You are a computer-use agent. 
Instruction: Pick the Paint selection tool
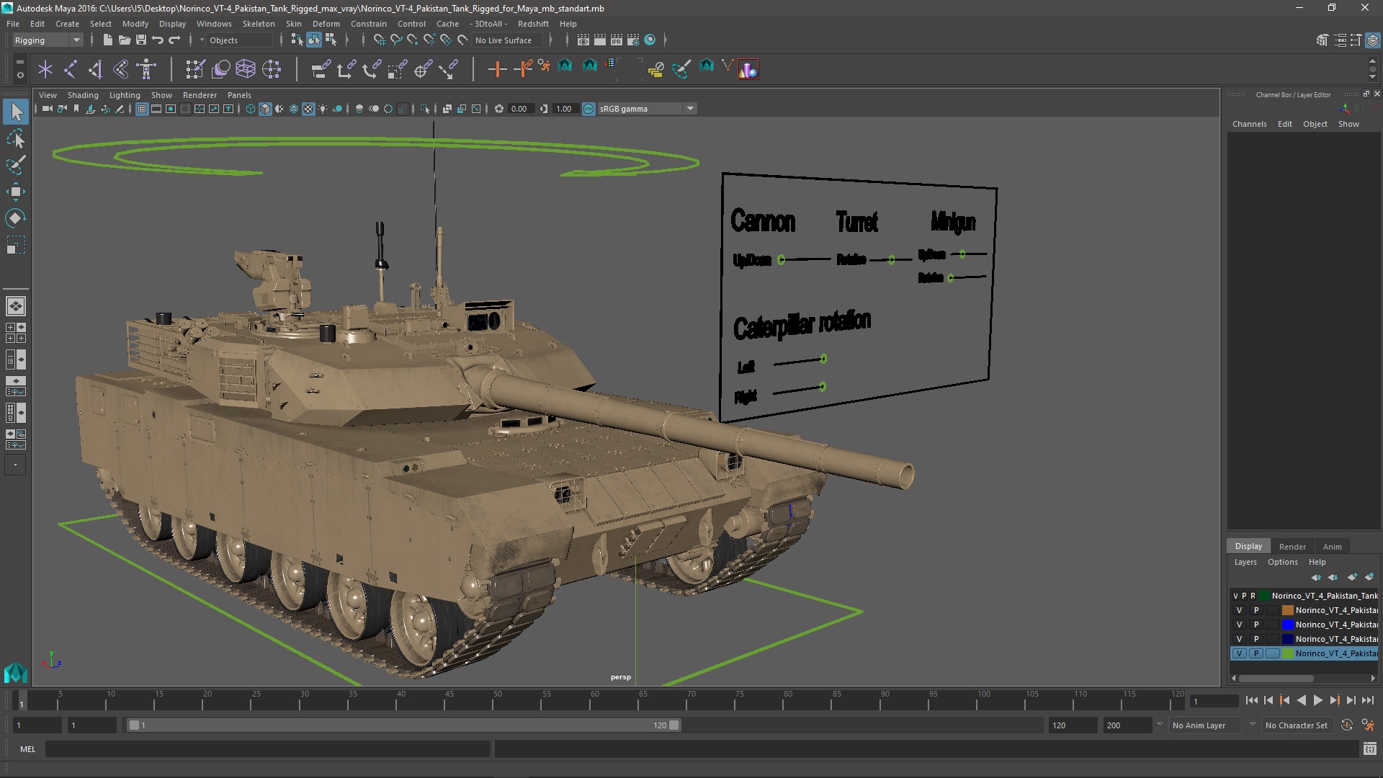(x=16, y=165)
